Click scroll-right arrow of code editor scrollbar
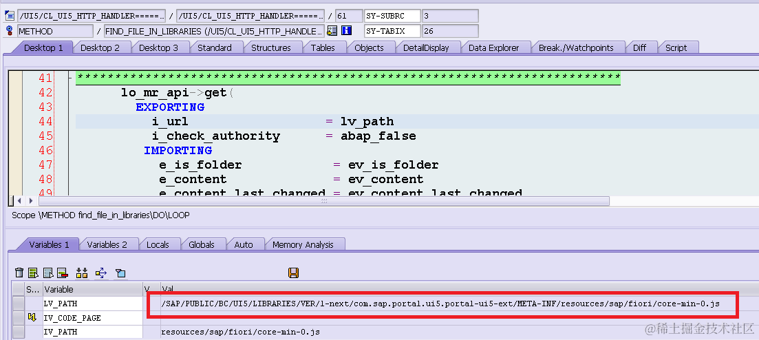This screenshot has width=759, height=340. pyautogui.click(x=30, y=200)
